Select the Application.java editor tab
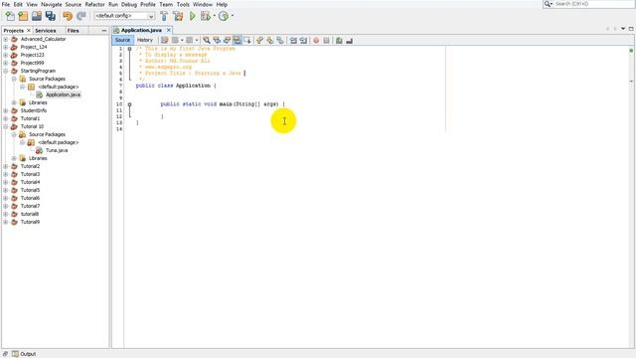 tap(141, 30)
